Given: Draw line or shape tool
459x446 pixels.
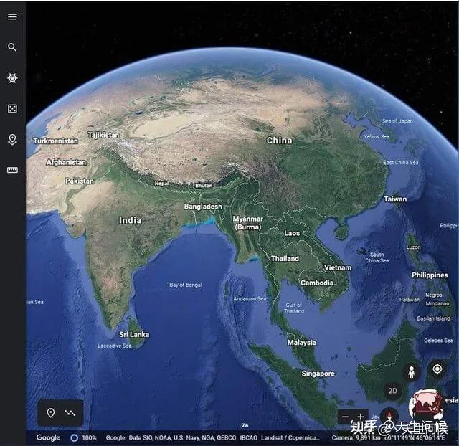Looking at the screenshot, I should [70, 413].
